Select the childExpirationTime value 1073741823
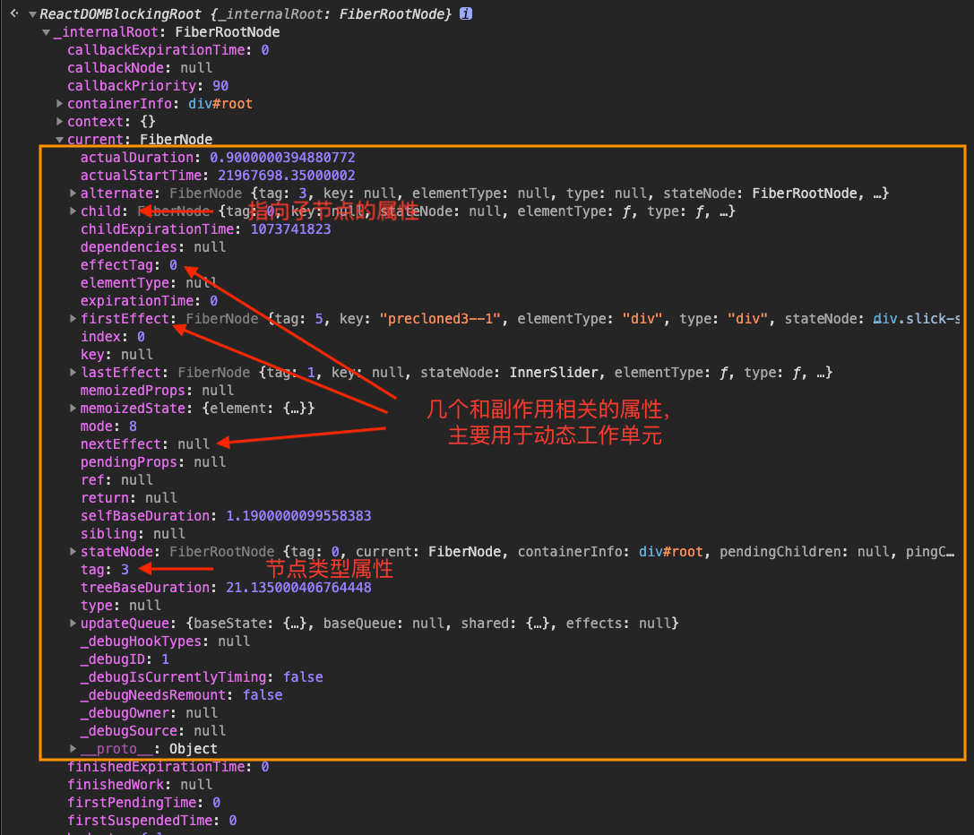Viewport: 974px width, 835px height. point(290,229)
